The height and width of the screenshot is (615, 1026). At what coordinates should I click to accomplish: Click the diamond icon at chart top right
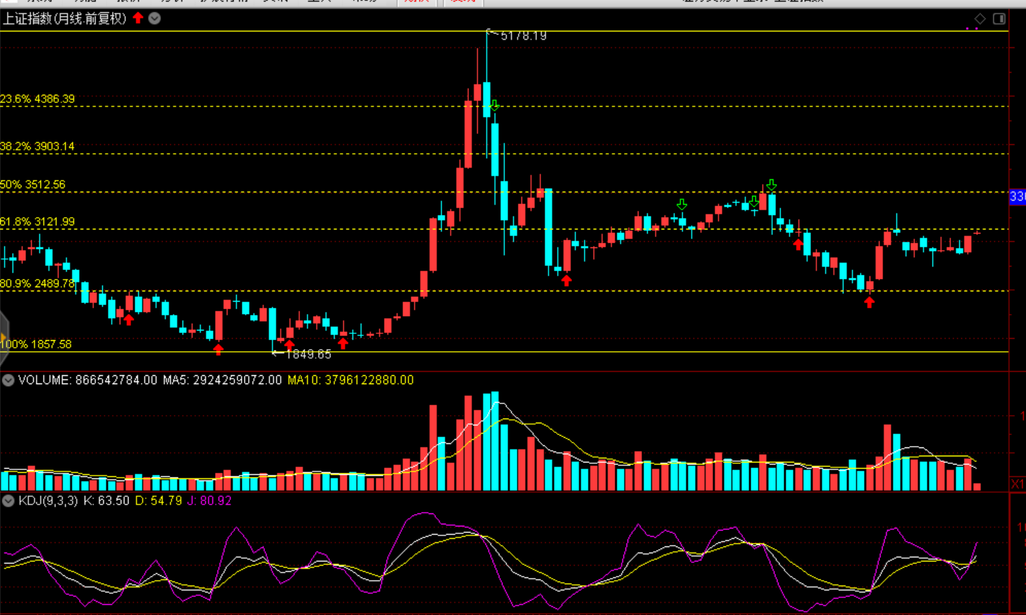(980, 19)
